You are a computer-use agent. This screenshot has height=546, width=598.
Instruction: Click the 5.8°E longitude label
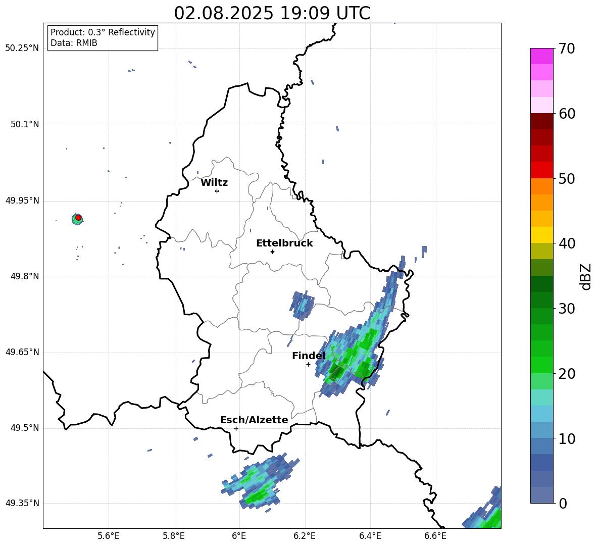coord(174,536)
